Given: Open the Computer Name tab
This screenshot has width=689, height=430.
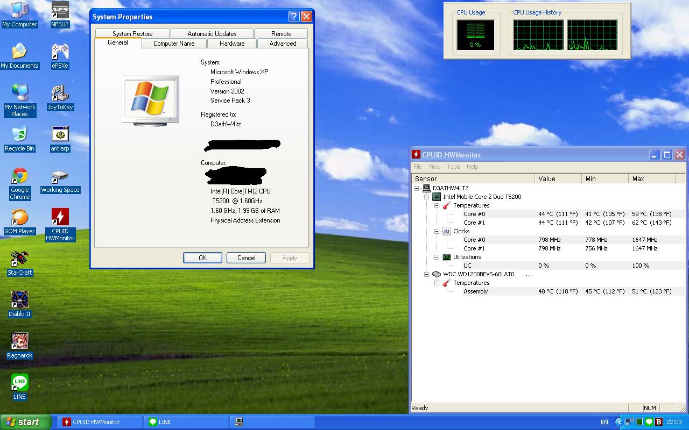Looking at the screenshot, I should click(x=174, y=44).
